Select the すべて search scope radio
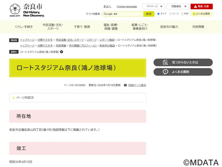 [x=158, y=14]
